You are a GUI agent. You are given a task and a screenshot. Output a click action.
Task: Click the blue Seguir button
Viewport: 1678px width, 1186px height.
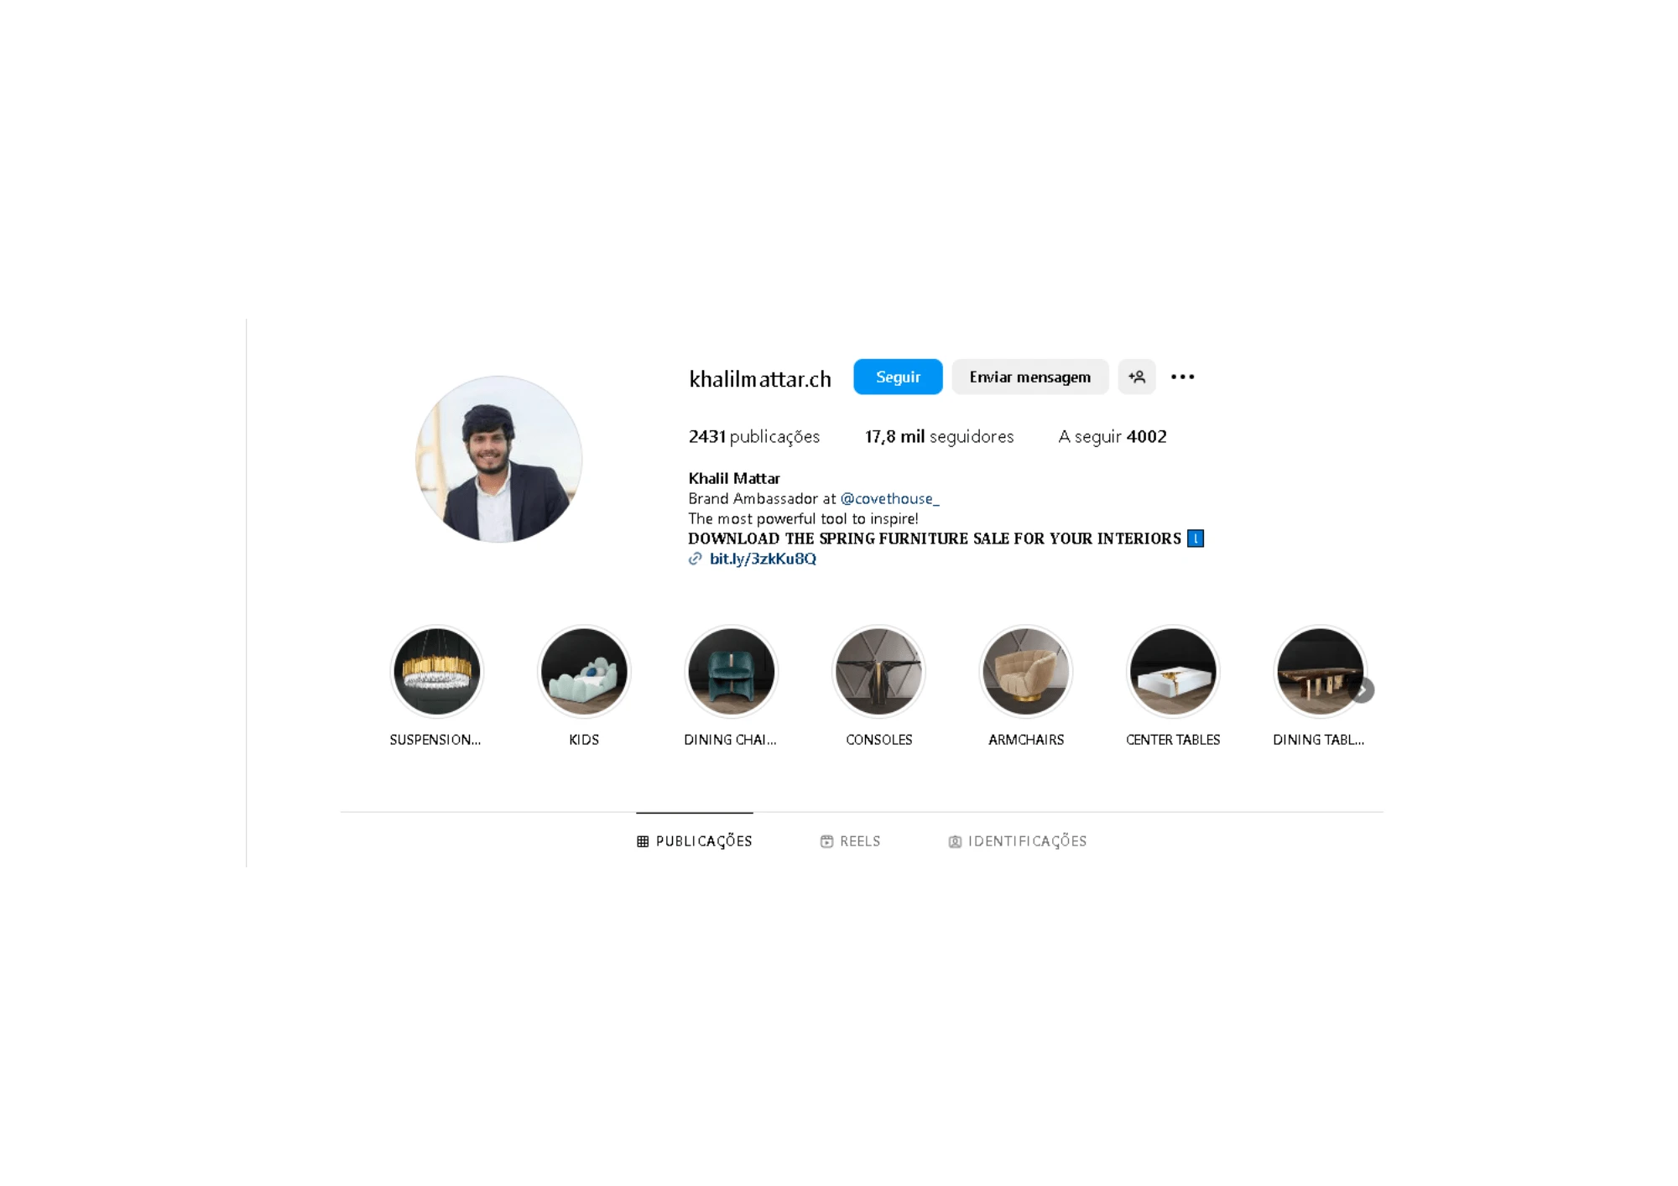(x=898, y=377)
